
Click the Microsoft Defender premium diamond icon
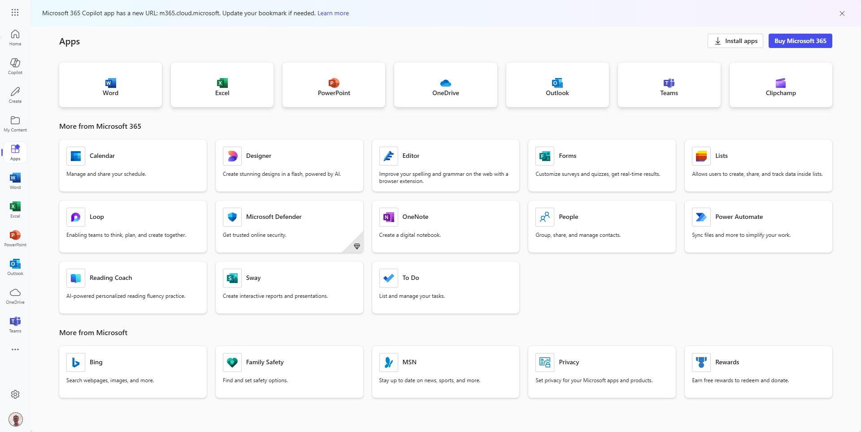coord(357,246)
